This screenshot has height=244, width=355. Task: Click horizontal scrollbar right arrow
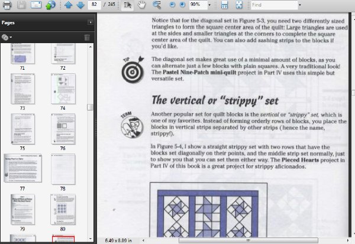point(348,240)
